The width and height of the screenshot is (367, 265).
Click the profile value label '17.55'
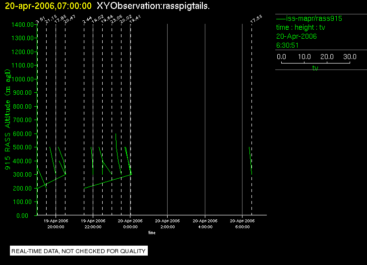(256, 19)
